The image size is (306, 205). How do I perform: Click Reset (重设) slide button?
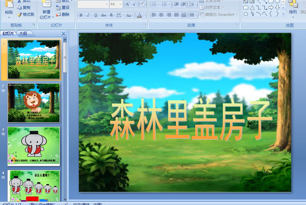[63, 7]
